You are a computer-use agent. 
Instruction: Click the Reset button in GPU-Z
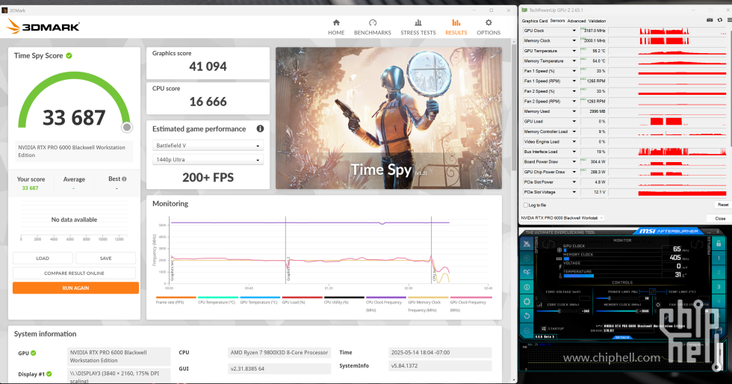coord(723,205)
